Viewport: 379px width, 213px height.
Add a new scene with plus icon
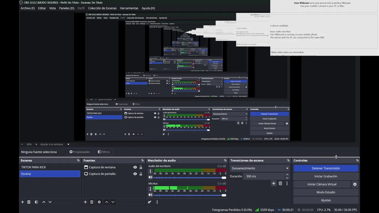22,202
